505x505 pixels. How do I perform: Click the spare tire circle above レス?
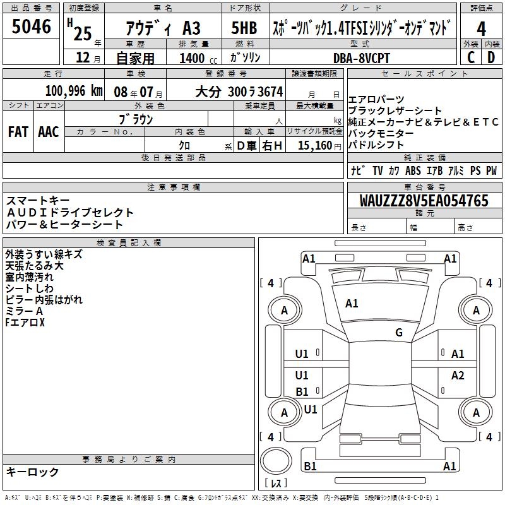tap(276, 461)
